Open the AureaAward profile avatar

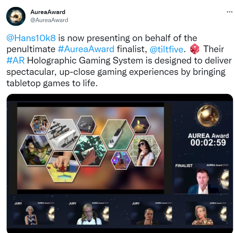[16, 16]
